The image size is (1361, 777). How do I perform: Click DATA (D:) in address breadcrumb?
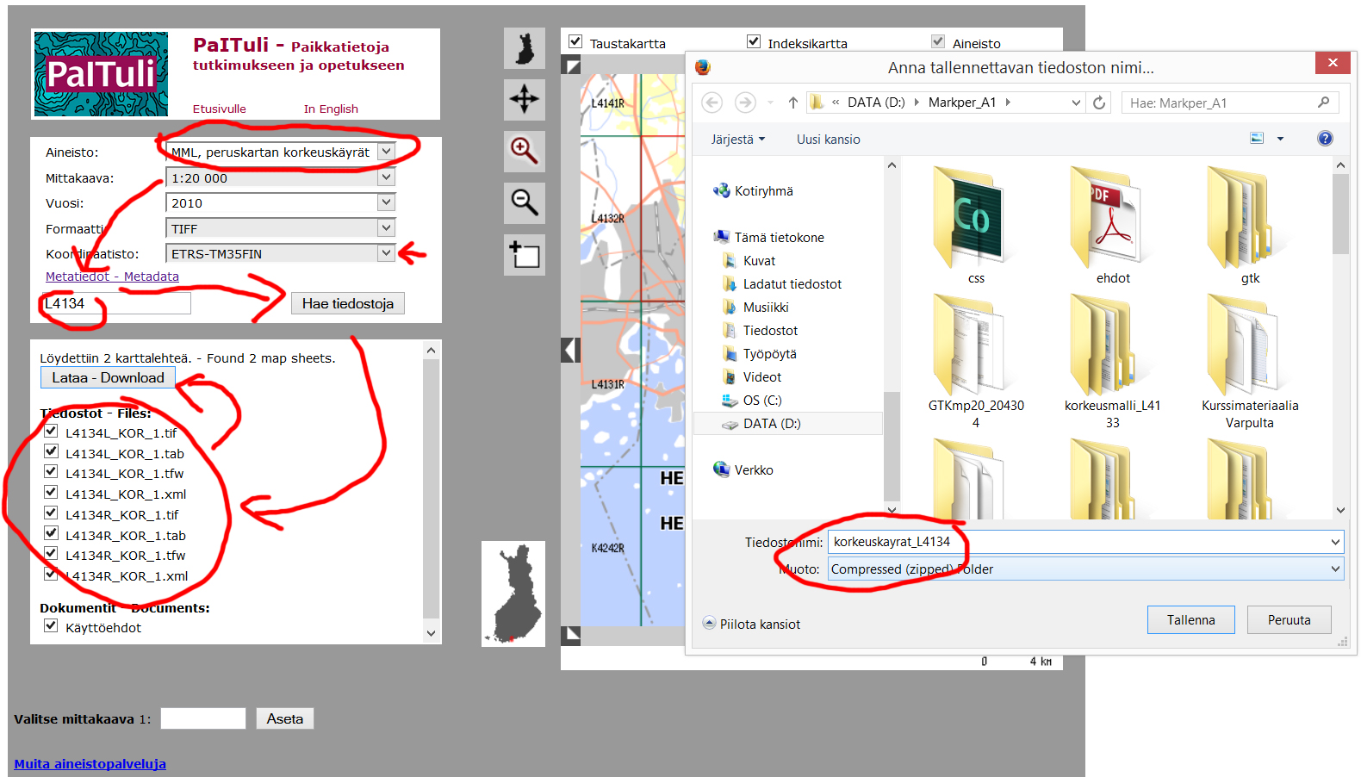tap(876, 103)
